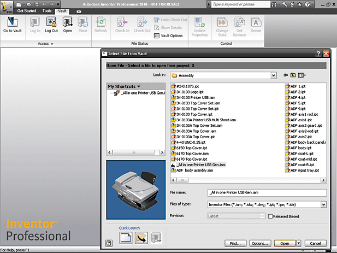The width and height of the screenshot is (337, 253).
Task: Click the Quick Launch Open file icon
Action: click(141, 238)
